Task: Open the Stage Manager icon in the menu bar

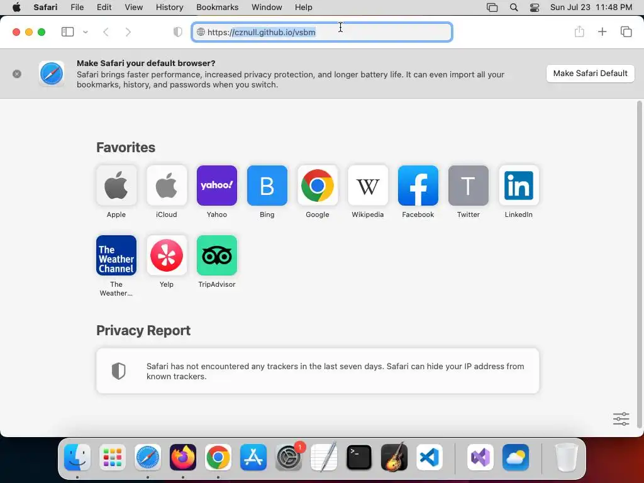Action: (492, 7)
